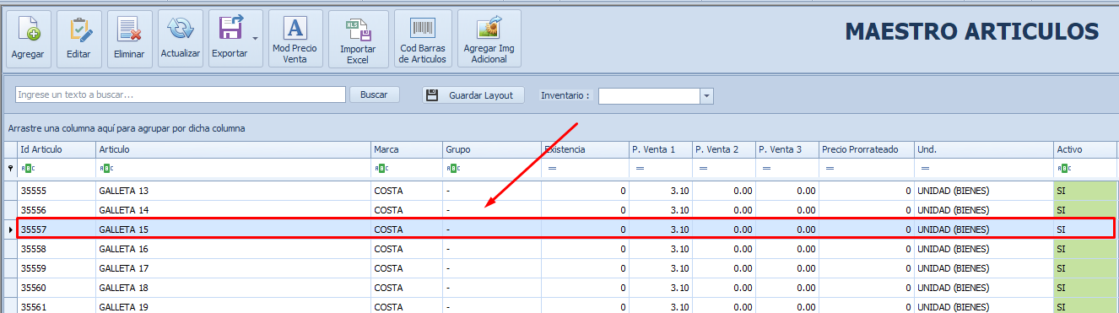Open Cod Barras de Articulos
The width and height of the screenshot is (1119, 313).
(x=423, y=39)
